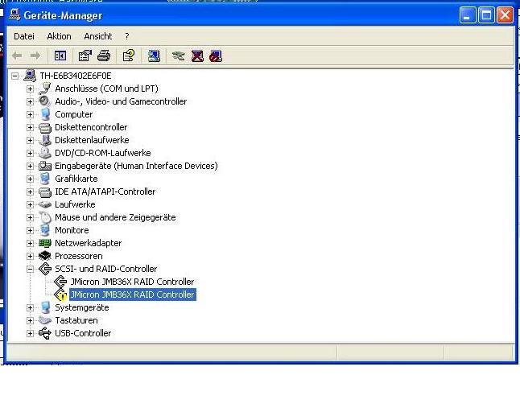The image size is (520, 412).
Task: Expand the Monitore category
Action: 30,230
